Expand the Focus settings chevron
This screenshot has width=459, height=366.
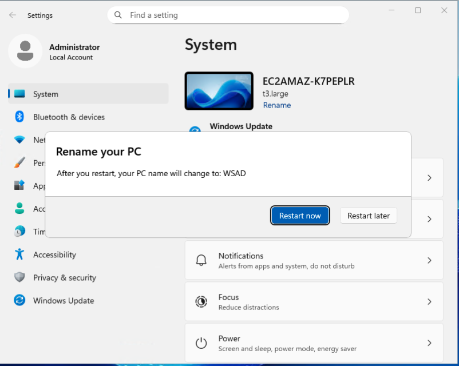pyautogui.click(x=429, y=301)
